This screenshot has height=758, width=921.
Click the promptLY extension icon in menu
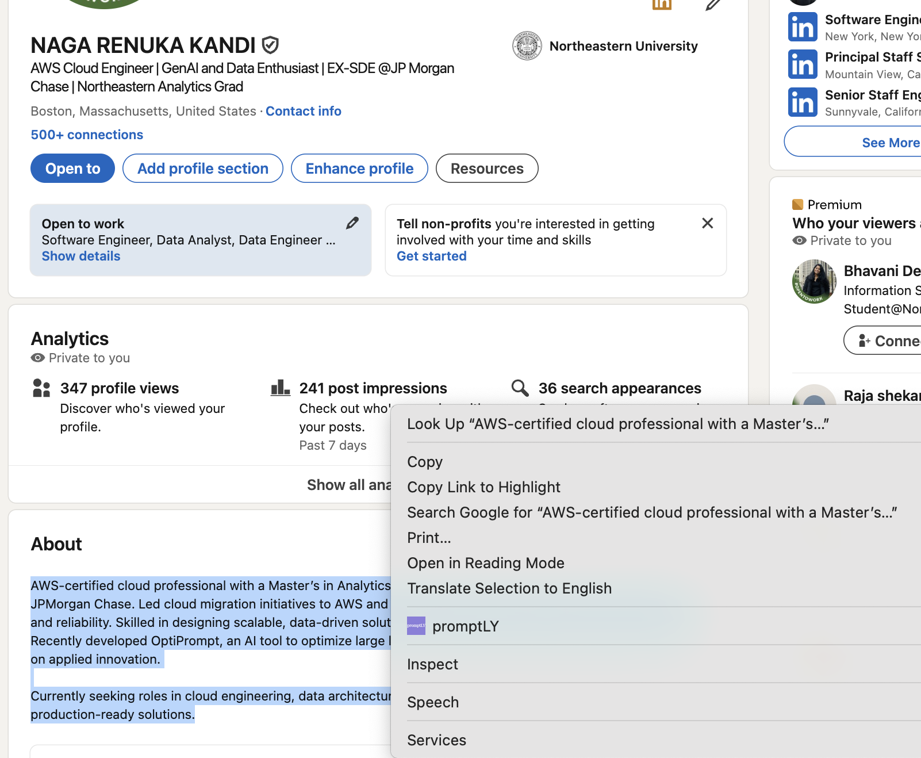click(416, 626)
